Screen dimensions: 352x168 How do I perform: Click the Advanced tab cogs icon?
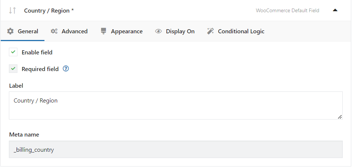pyautogui.click(x=54, y=31)
